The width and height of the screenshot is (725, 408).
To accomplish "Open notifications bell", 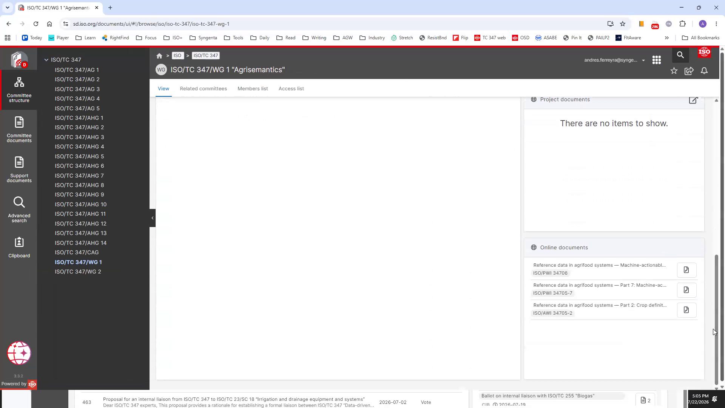I will 704,71.
